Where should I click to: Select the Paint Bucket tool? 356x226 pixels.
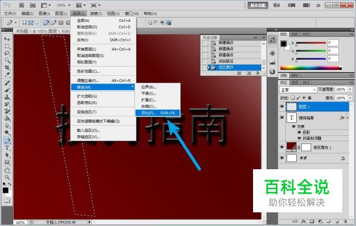tap(7, 118)
